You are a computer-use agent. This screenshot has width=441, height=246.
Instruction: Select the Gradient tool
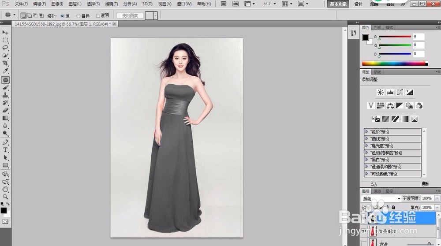(x=5, y=118)
